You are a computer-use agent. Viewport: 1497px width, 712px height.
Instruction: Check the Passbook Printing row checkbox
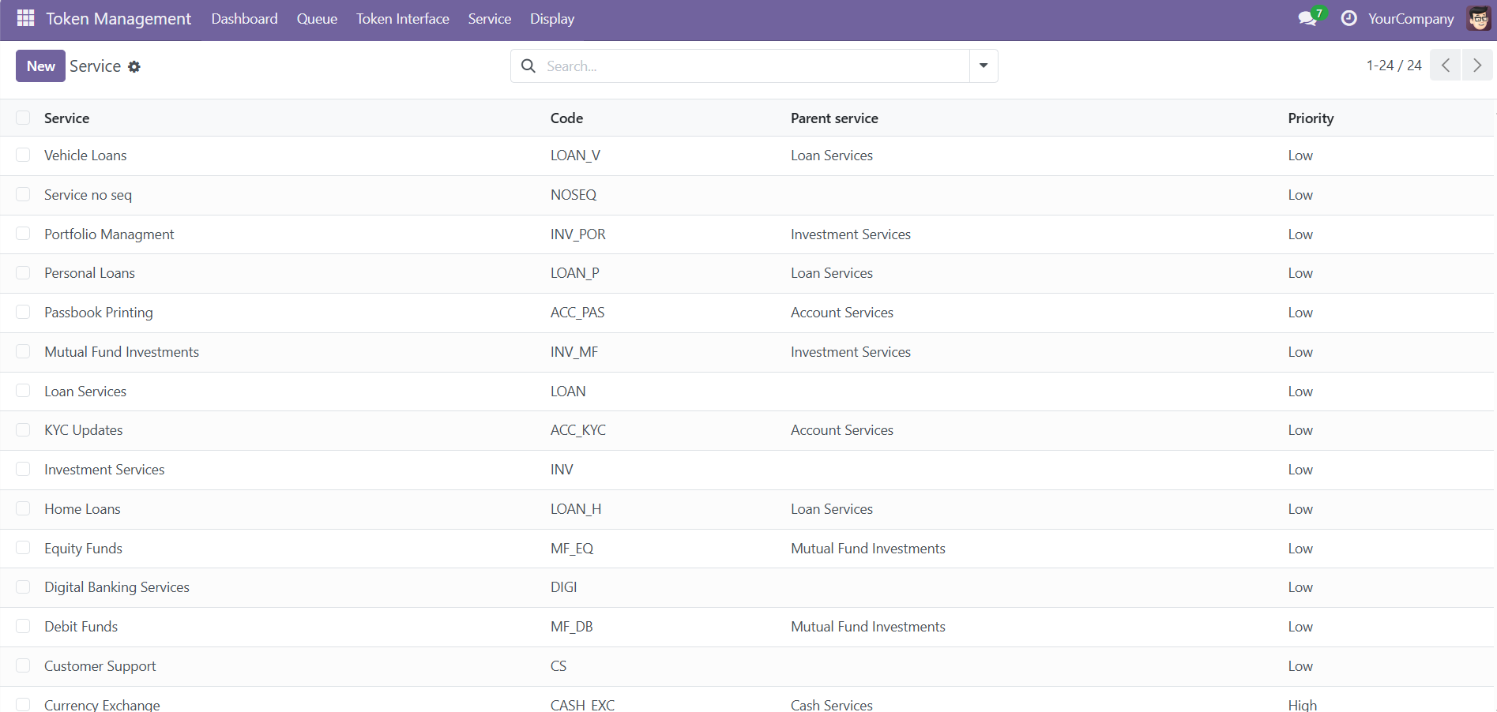pos(23,312)
